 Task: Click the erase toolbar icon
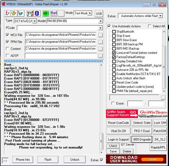(x=21, y=13)
